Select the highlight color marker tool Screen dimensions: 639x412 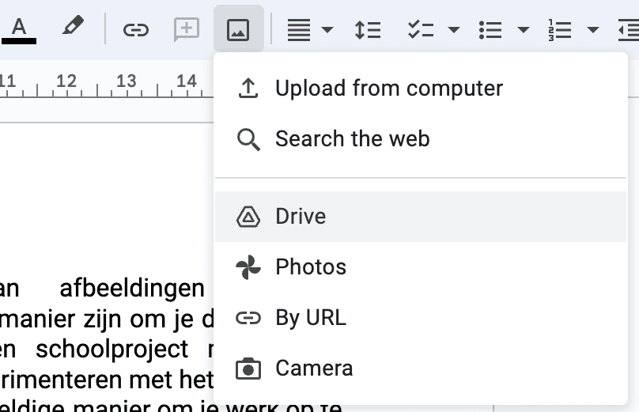[x=73, y=29]
